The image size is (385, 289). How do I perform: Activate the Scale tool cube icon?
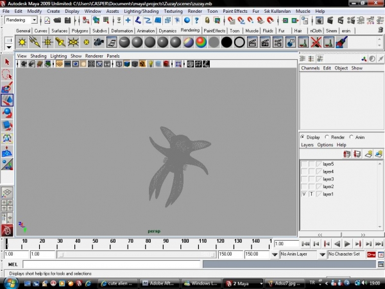point(7,126)
